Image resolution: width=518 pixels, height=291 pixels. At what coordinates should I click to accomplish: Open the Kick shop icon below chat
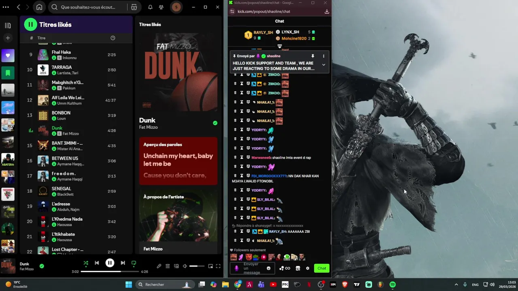point(298,268)
